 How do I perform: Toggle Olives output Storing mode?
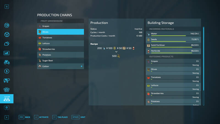(x=196, y=73)
